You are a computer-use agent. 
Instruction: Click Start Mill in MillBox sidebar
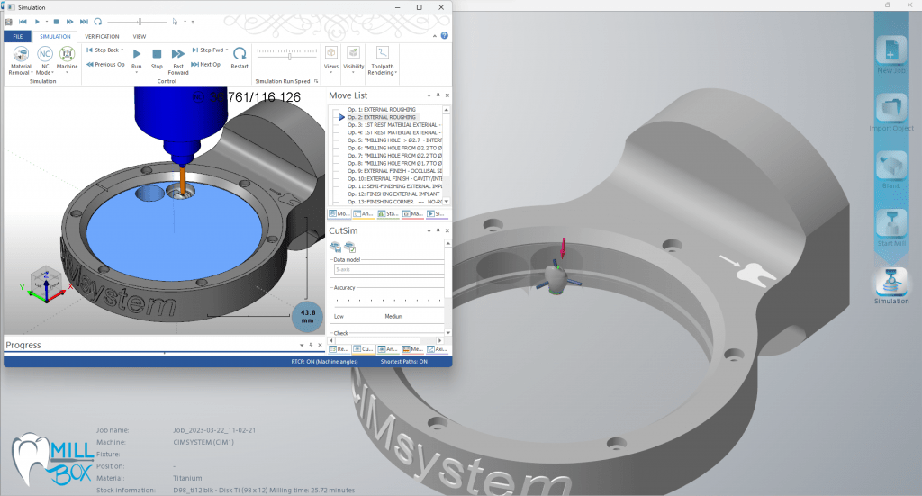point(891,227)
